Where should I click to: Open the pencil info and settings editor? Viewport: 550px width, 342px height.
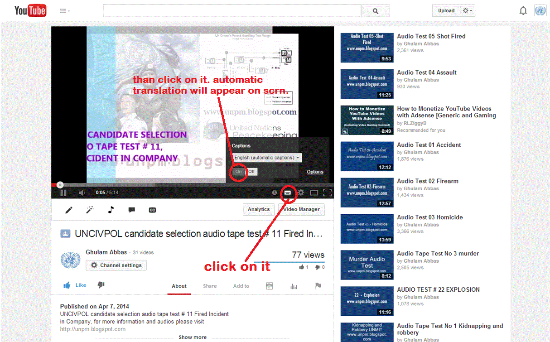pos(69,210)
